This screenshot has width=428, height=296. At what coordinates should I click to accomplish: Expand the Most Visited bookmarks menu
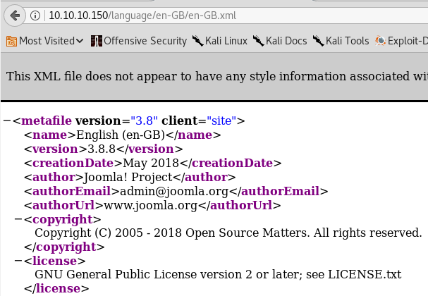click(44, 41)
